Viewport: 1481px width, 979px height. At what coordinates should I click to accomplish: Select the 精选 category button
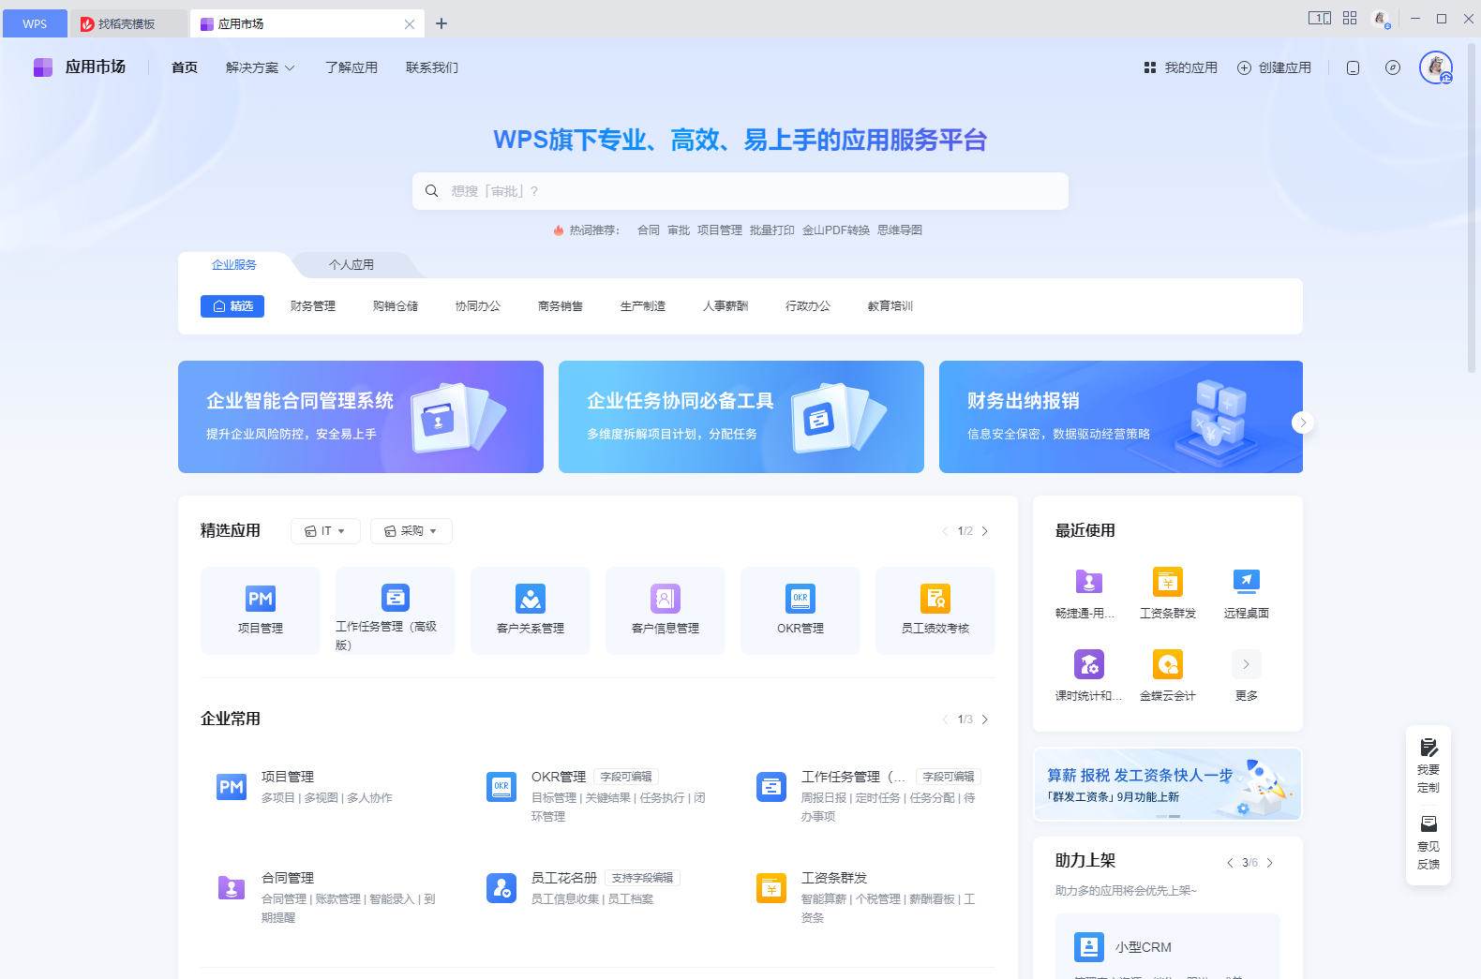click(x=232, y=306)
